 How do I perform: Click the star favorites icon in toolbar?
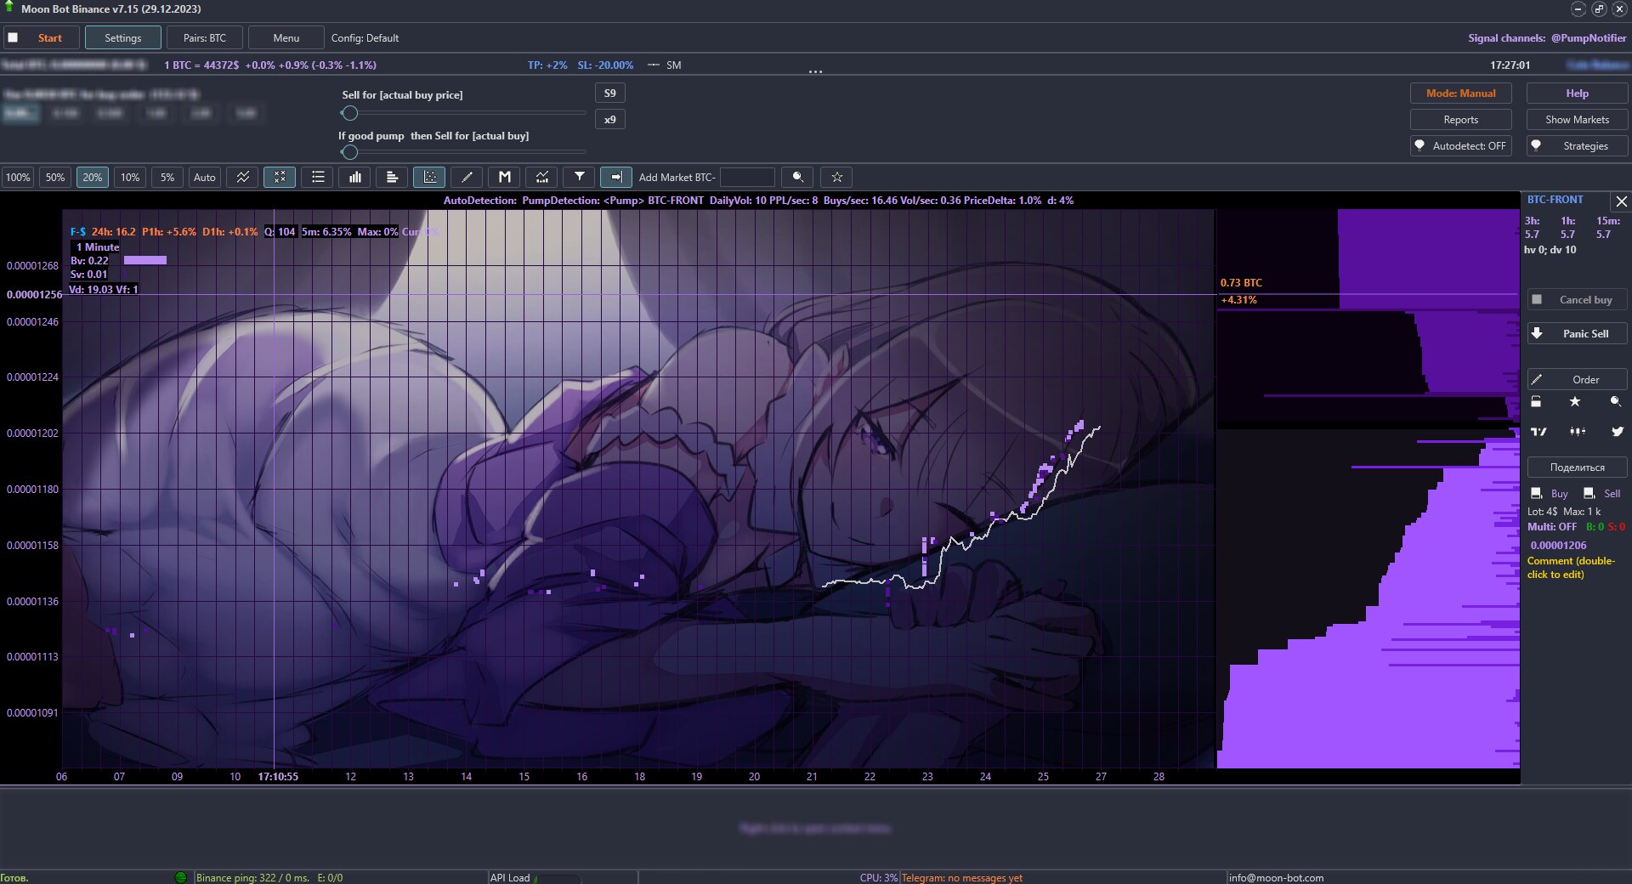(x=836, y=177)
